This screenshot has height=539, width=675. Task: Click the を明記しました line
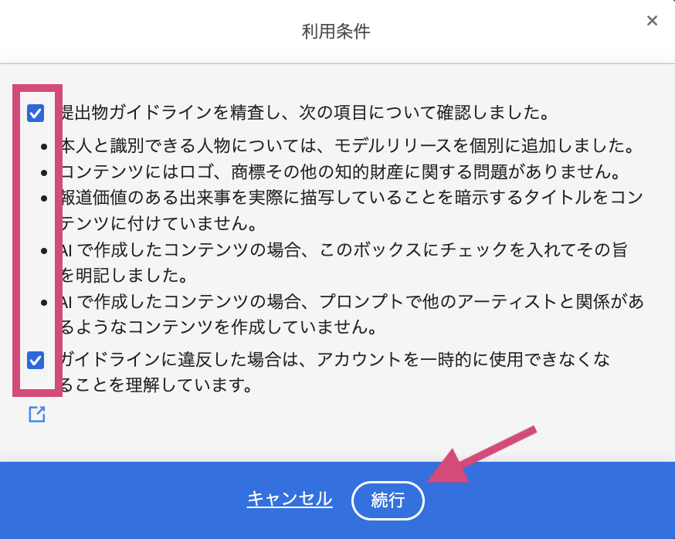(124, 276)
